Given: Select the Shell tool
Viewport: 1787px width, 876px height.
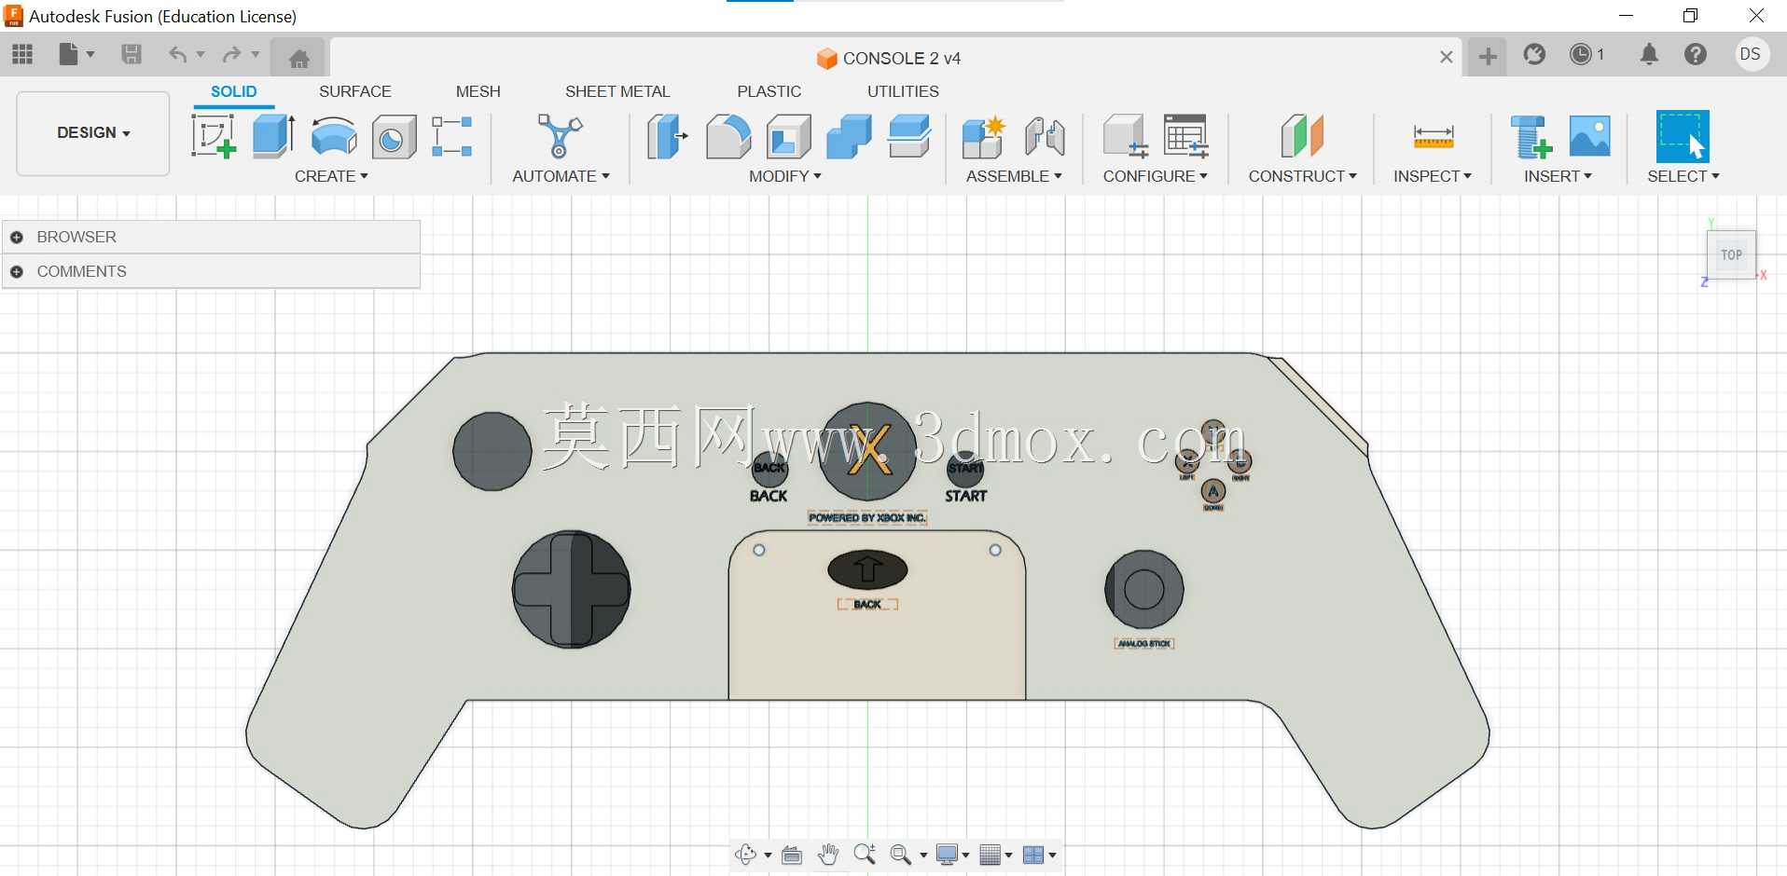Looking at the screenshot, I should coord(789,136).
